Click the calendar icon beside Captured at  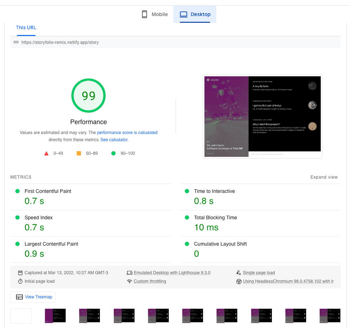click(x=20, y=273)
